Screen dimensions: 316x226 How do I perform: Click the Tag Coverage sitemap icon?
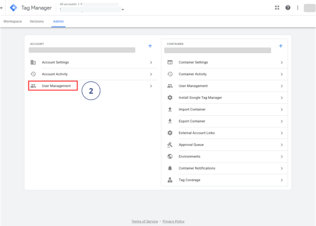170,180
